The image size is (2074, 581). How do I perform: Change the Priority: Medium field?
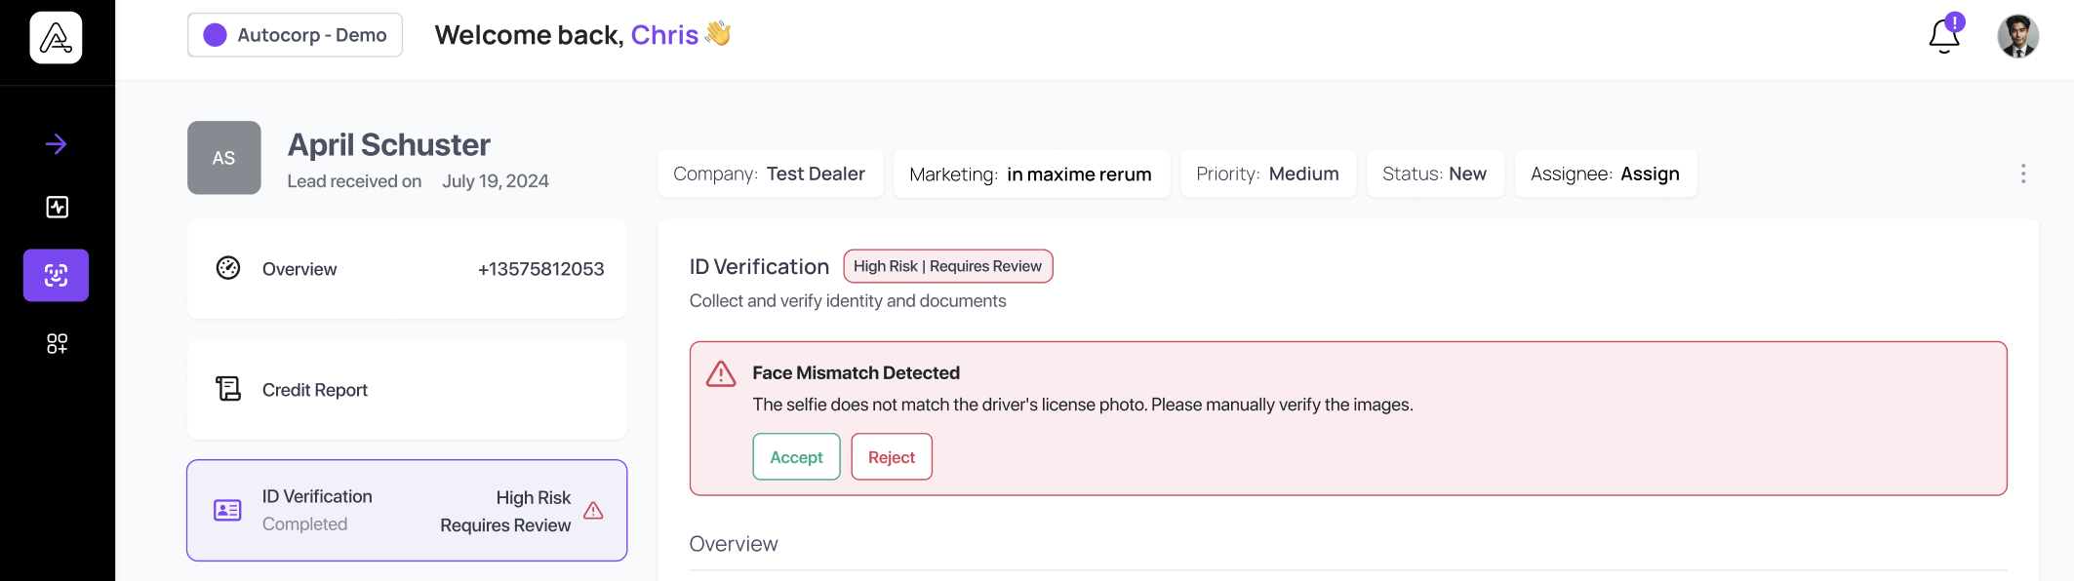click(x=1267, y=174)
